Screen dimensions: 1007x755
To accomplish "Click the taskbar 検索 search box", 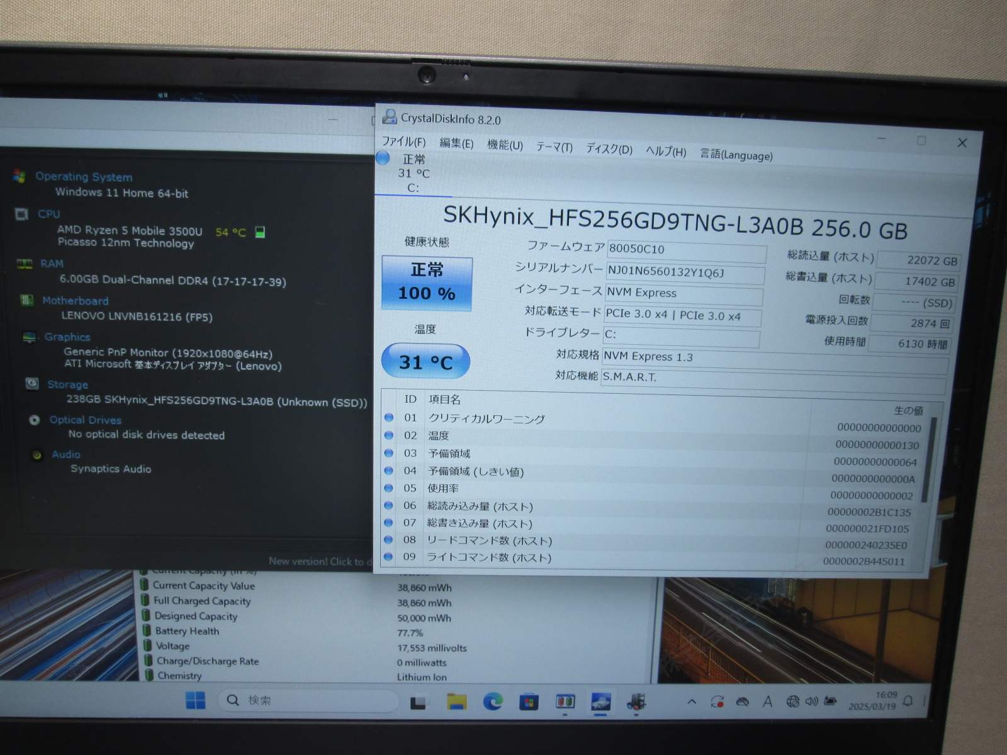I will pyautogui.click(x=308, y=700).
